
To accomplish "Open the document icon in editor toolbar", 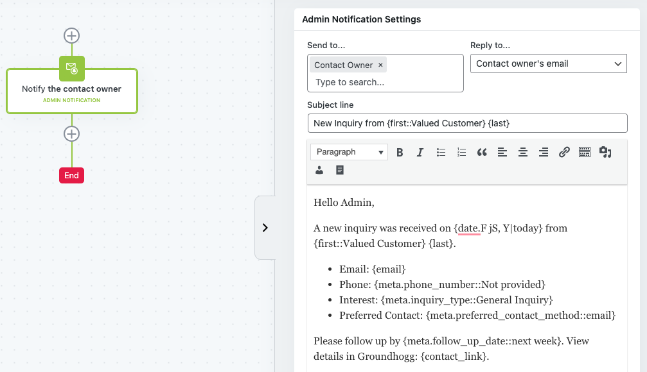I will click(340, 170).
